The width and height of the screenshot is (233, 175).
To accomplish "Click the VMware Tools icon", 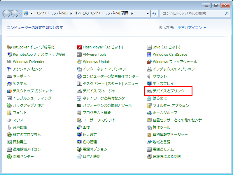I will 79,55.
